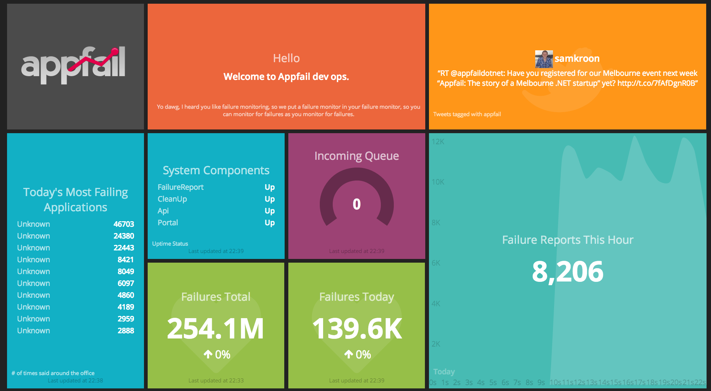The image size is (711, 391).
Task: Click 'Last updated at 22:33' timestamp
Action: tap(216, 381)
